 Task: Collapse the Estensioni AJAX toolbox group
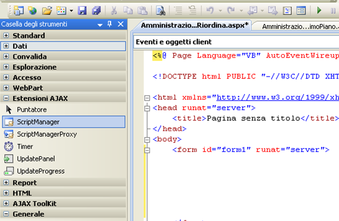6,98
